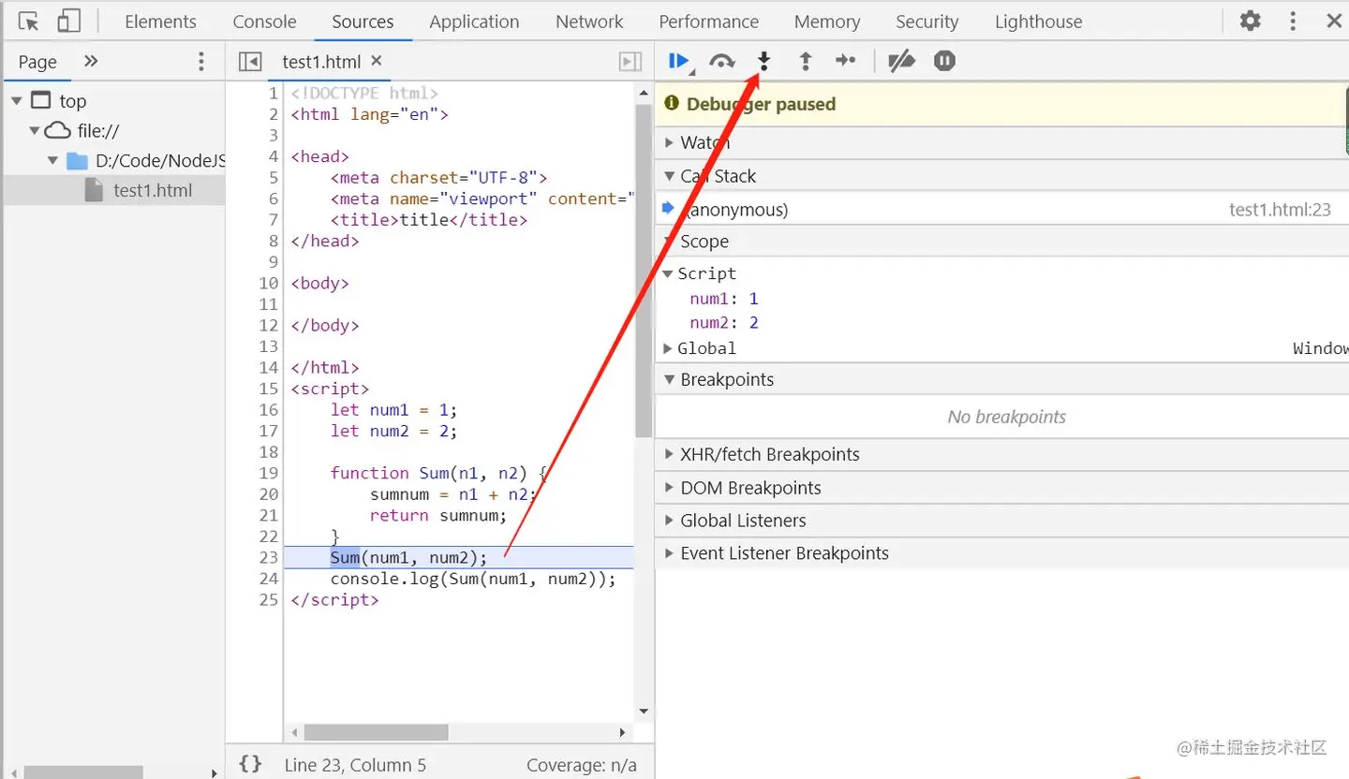Toggle the device toolbar icon
Viewport: 1349px width, 779px height.
click(x=68, y=21)
